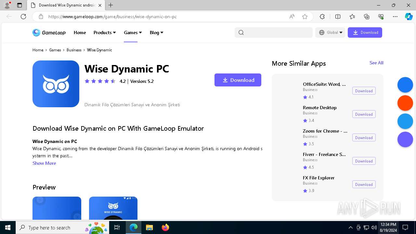Expand the Games dropdown menu

pos(133,32)
